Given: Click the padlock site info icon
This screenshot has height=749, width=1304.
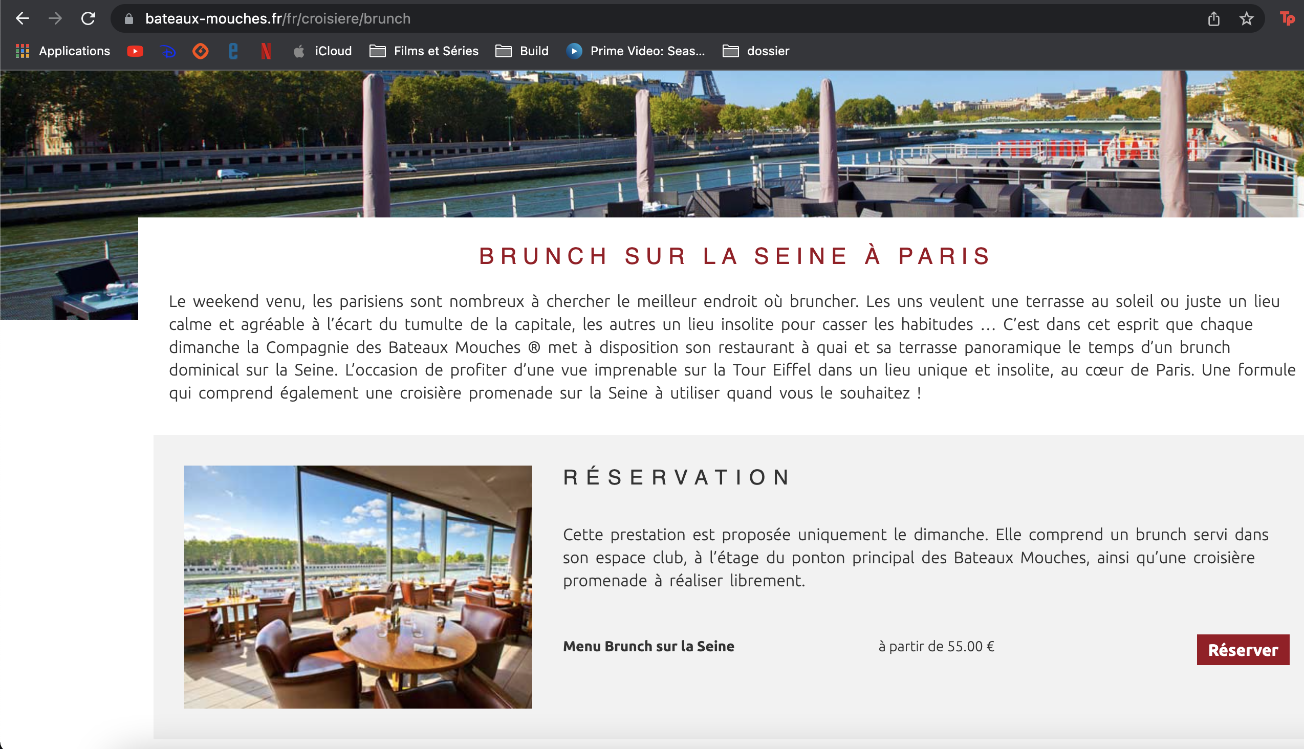Looking at the screenshot, I should tap(129, 19).
